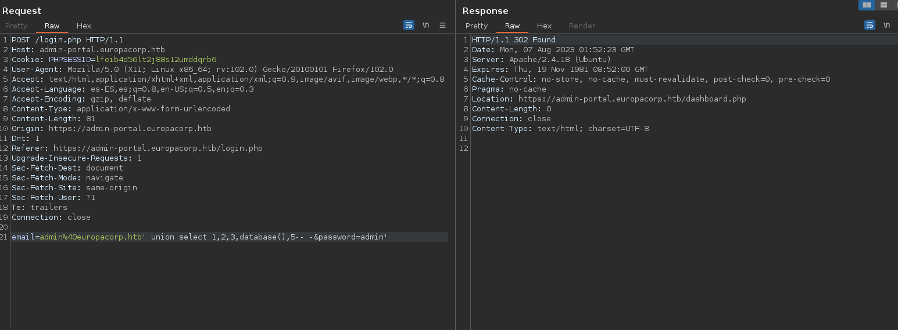Click the Sec-Fetch-Mode: navigate line
Viewport: 898px width, 330px height.
pyautogui.click(x=67, y=177)
